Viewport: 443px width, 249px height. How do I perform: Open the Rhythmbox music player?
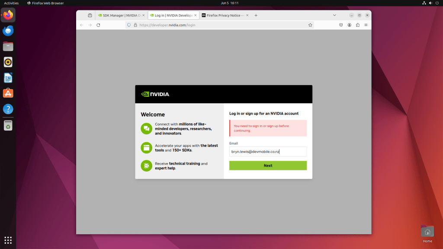(8, 62)
